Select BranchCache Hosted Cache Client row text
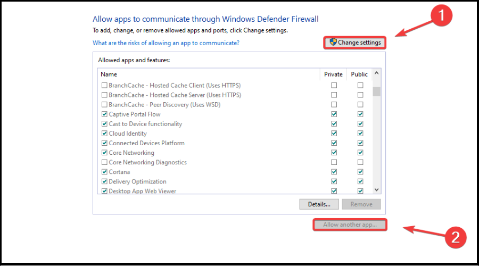Screen dimensions: 479x266 pos(175,85)
